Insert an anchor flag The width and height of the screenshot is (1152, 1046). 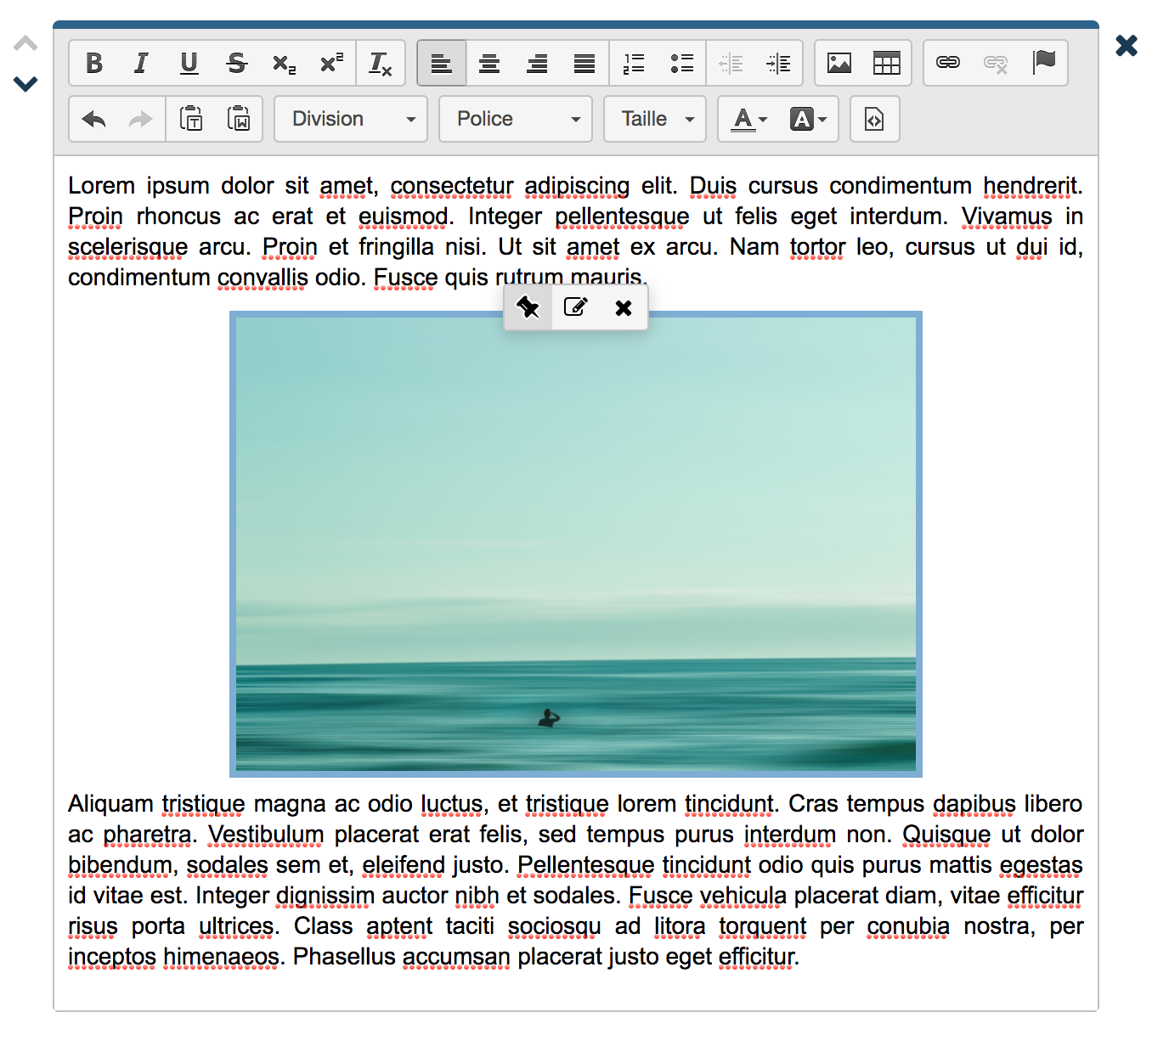(1043, 64)
